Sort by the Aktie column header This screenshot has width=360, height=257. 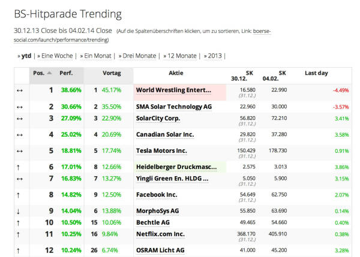click(x=176, y=73)
